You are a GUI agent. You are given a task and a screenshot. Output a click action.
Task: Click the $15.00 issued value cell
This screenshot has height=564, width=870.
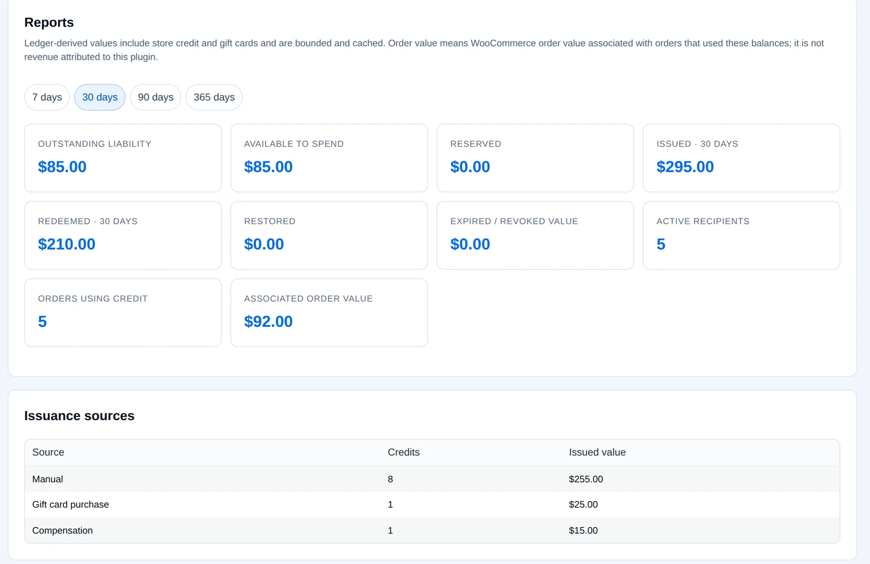[583, 531]
